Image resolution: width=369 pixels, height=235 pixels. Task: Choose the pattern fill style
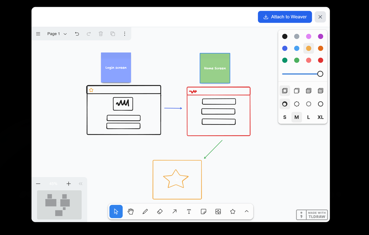[x=320, y=91]
